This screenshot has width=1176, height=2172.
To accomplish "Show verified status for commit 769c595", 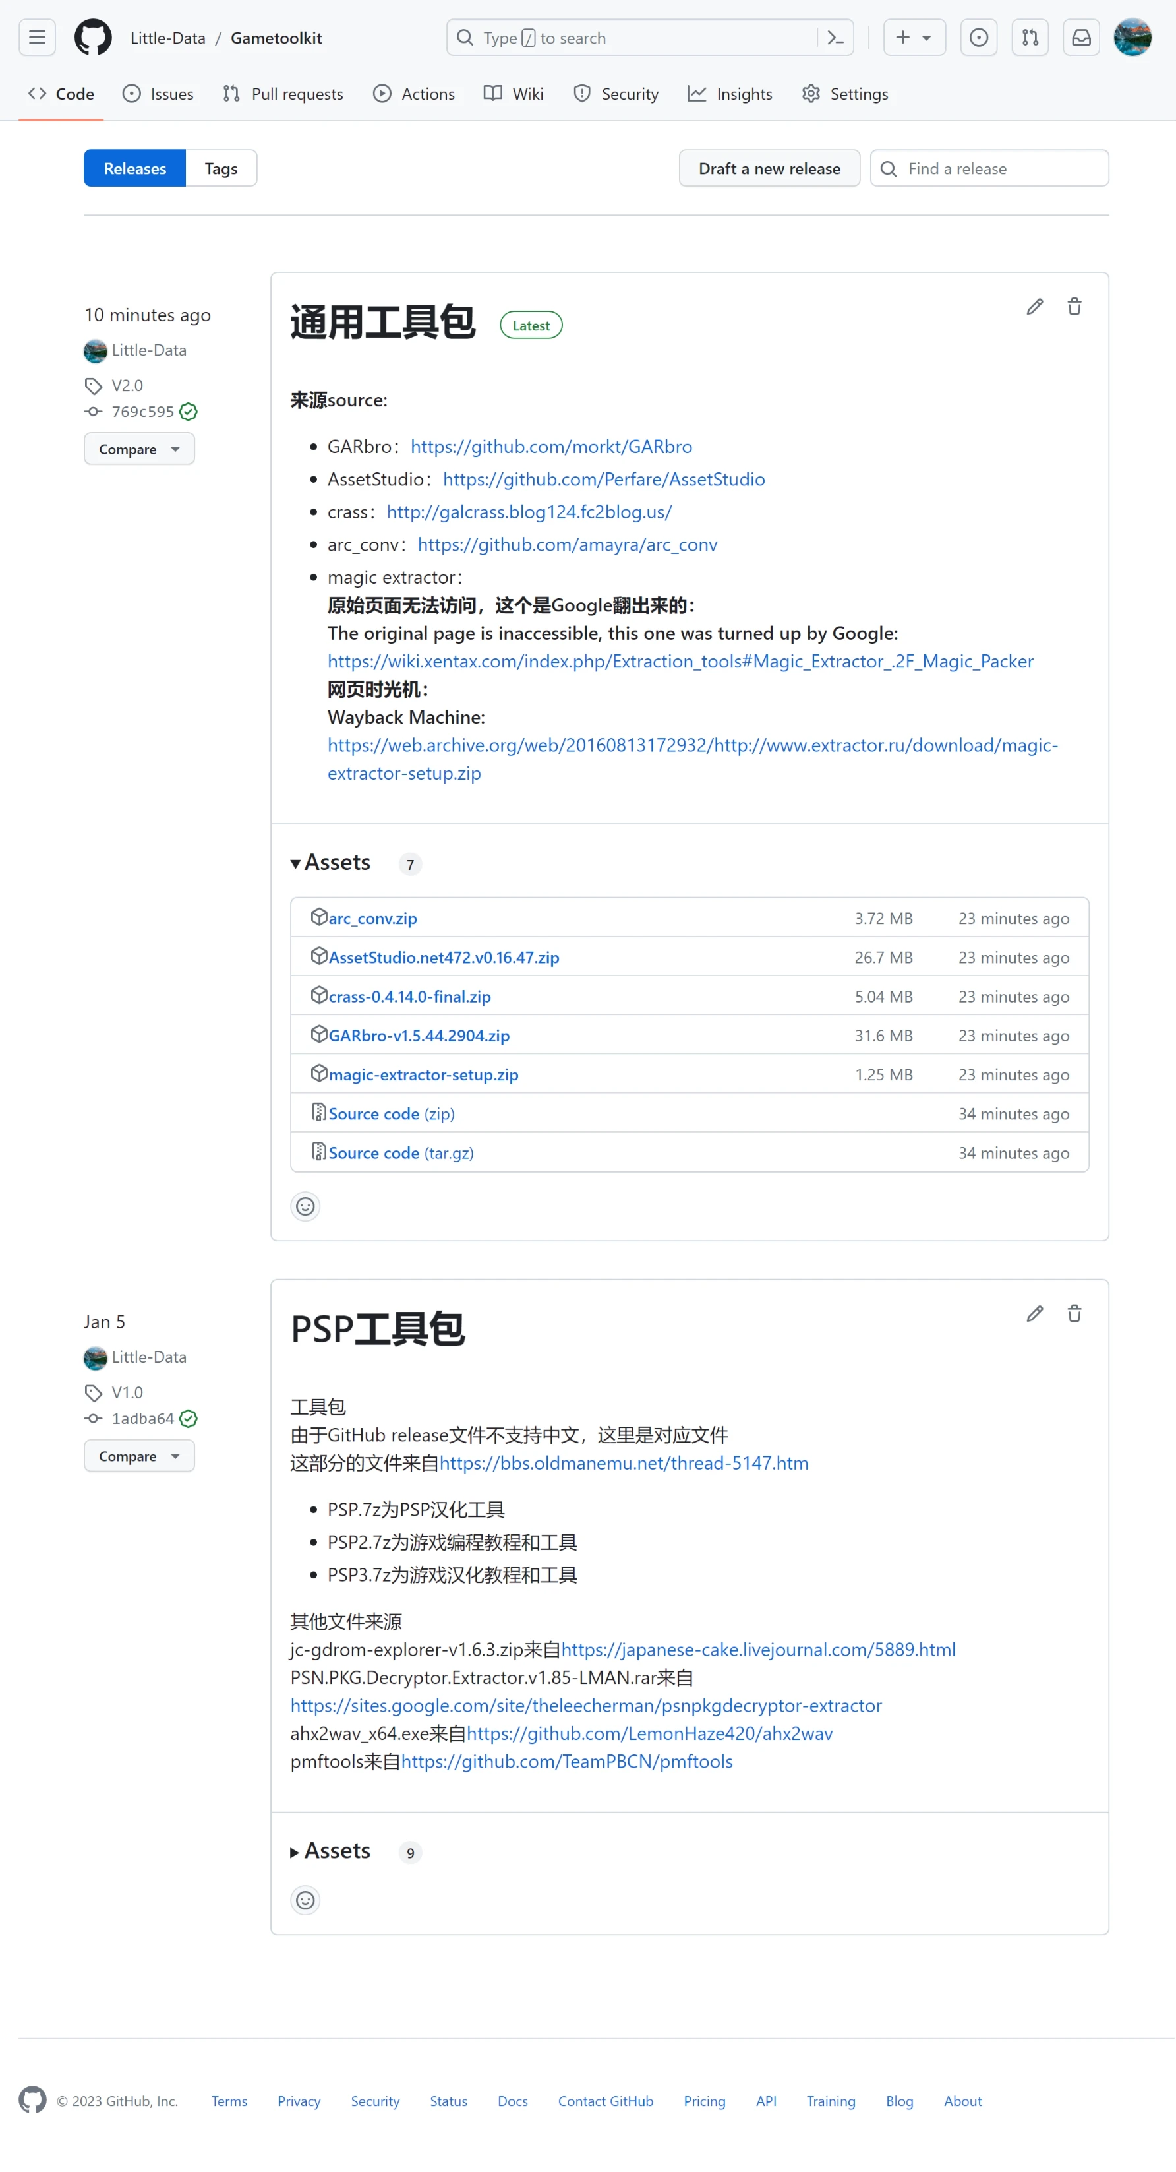I will tap(189, 412).
